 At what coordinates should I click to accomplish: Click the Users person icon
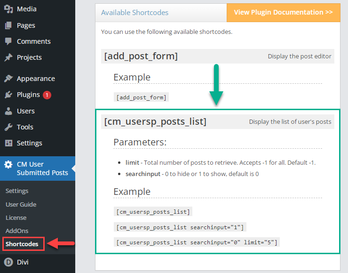pyautogui.click(x=8, y=111)
